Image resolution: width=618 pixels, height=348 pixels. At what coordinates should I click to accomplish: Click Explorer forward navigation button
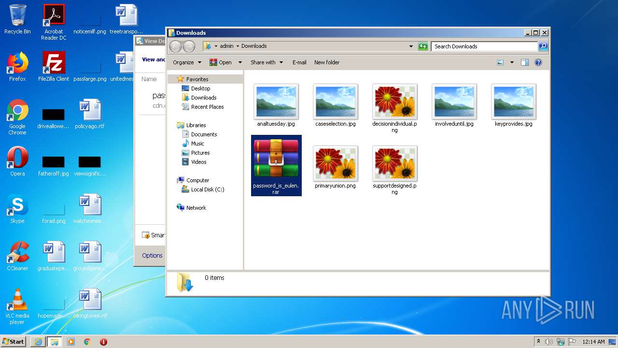[189, 46]
